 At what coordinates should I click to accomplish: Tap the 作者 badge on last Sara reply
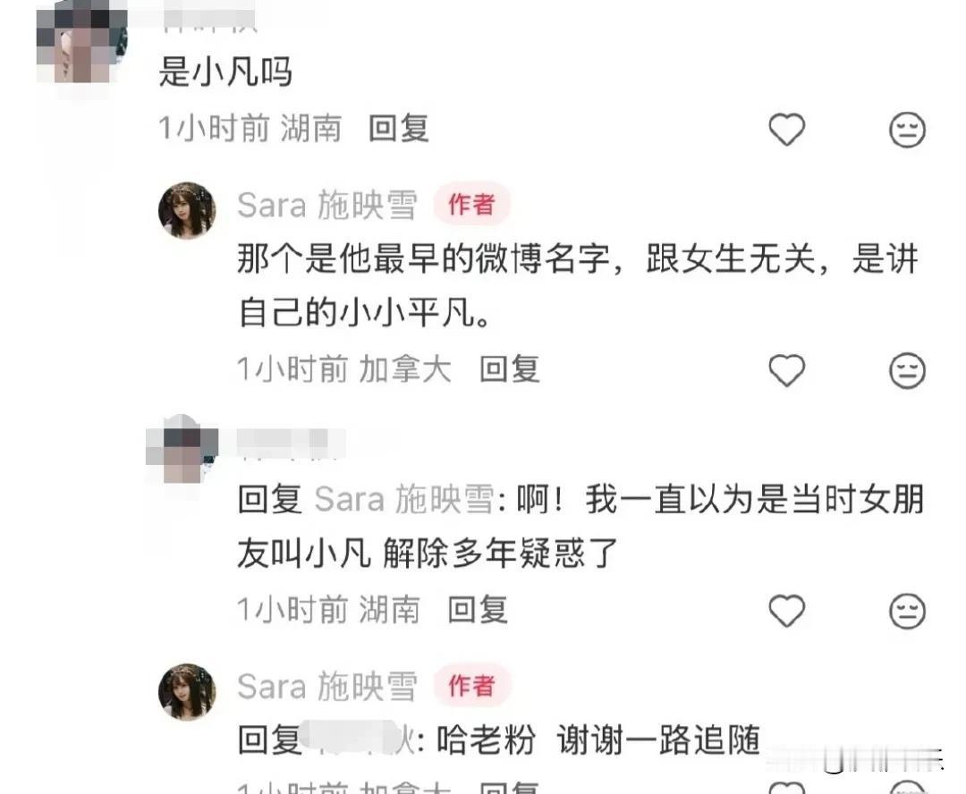(471, 686)
